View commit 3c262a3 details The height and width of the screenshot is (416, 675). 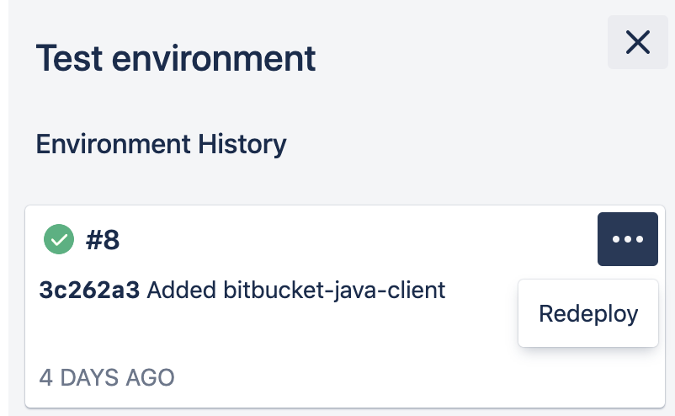coord(91,291)
